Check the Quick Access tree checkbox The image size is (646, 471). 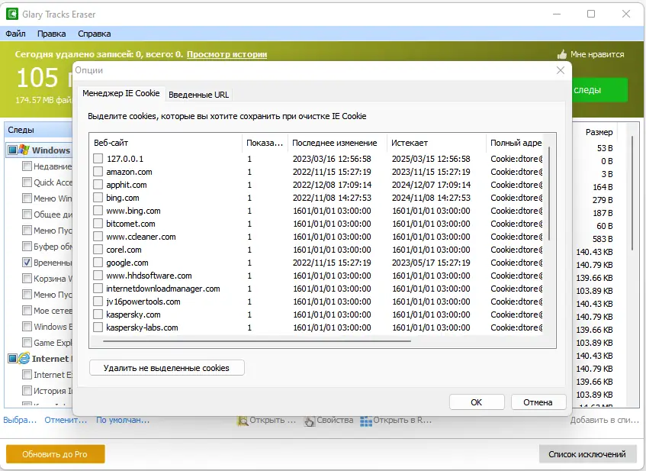27,182
